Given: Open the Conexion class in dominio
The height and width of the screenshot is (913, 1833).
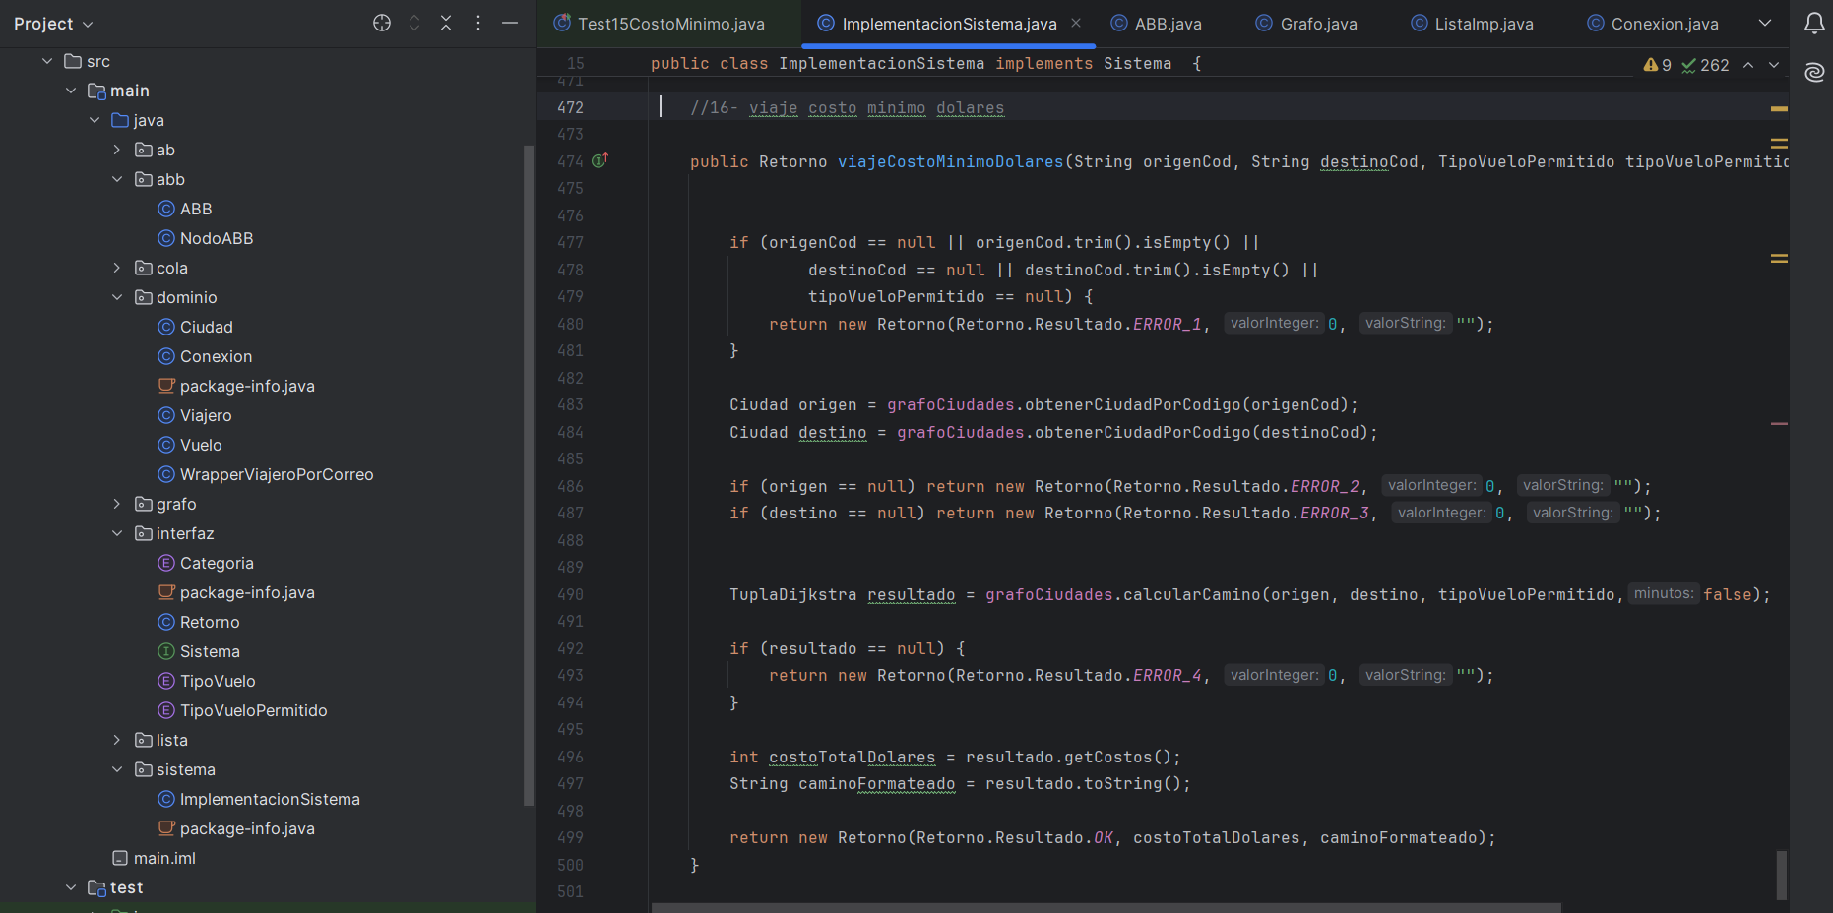Looking at the screenshot, I should (x=205, y=356).
